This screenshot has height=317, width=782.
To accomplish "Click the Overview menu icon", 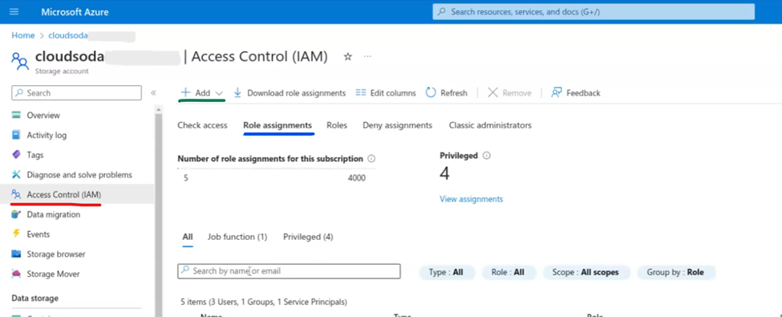I will tap(17, 116).
